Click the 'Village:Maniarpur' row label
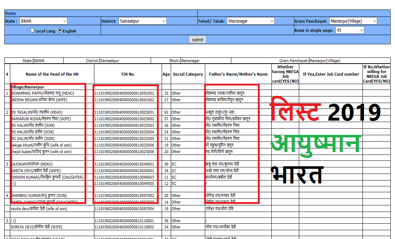 coord(27,87)
